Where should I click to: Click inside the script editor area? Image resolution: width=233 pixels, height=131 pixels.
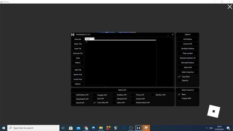(x=121, y=63)
